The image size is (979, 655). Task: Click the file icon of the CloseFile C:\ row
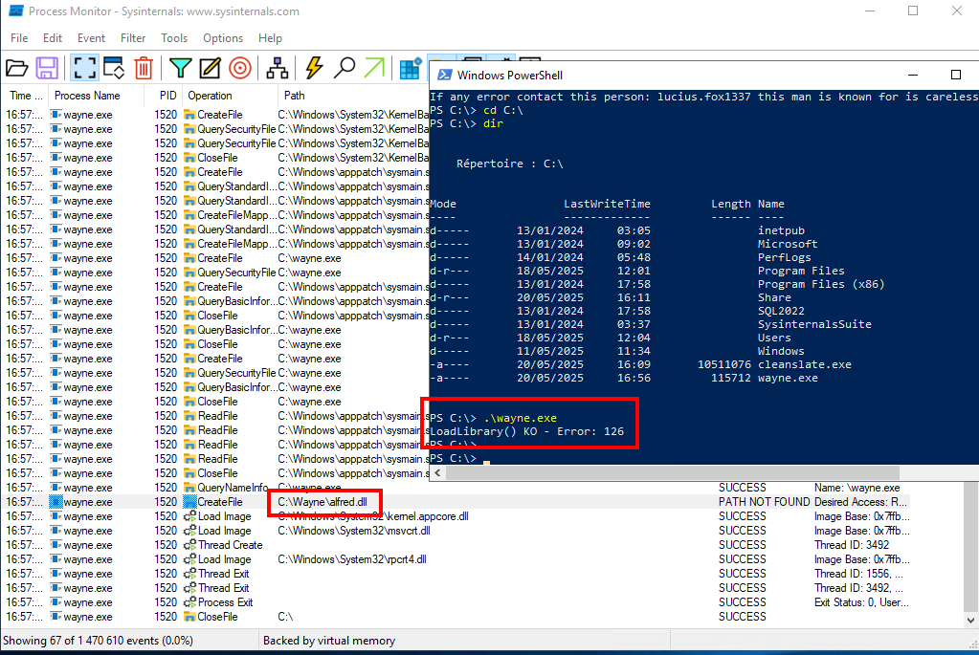[x=189, y=617]
